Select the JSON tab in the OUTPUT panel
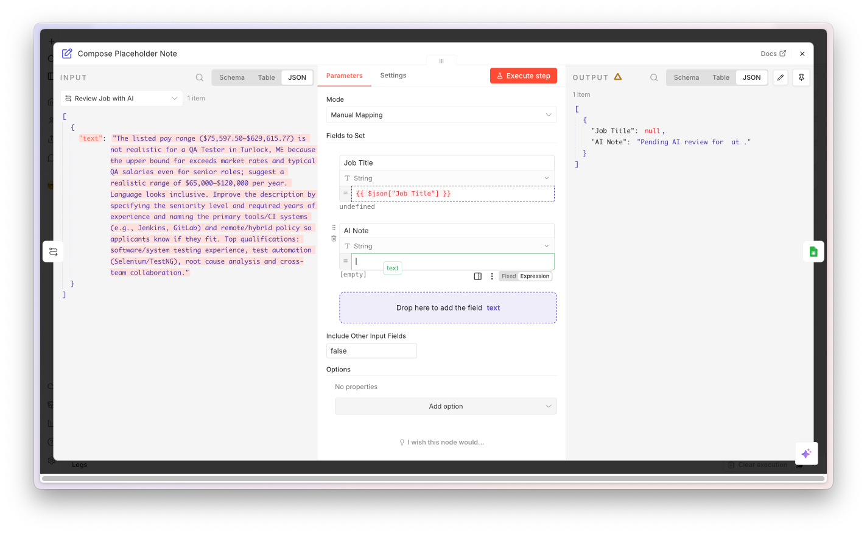 point(751,77)
